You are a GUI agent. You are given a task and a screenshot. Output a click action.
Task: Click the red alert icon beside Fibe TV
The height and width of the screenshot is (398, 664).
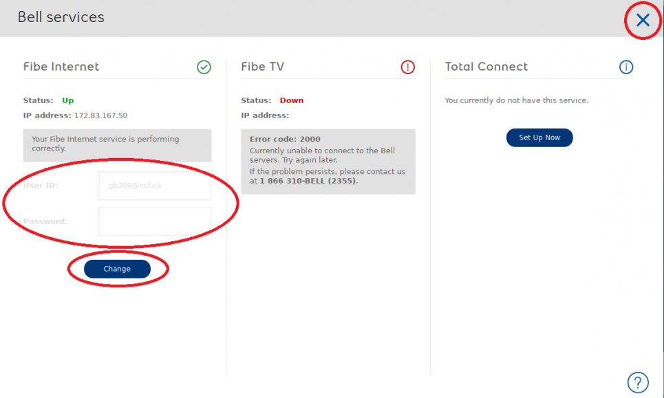coord(407,67)
